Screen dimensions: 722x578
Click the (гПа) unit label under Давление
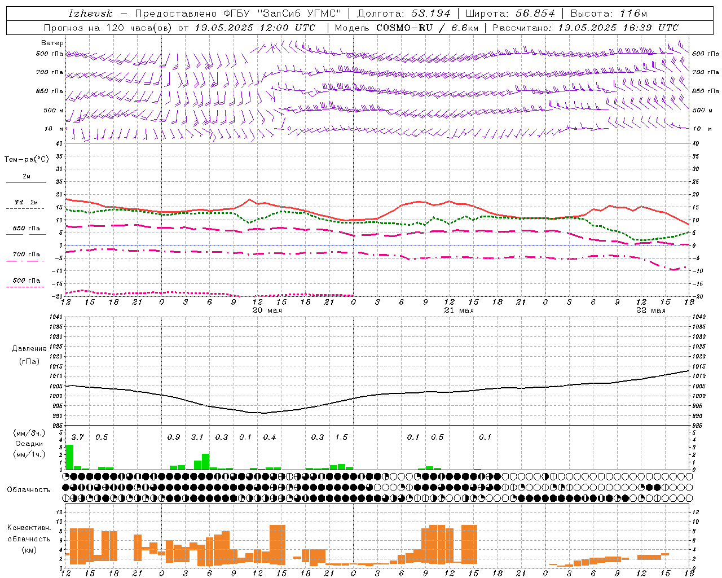point(29,361)
